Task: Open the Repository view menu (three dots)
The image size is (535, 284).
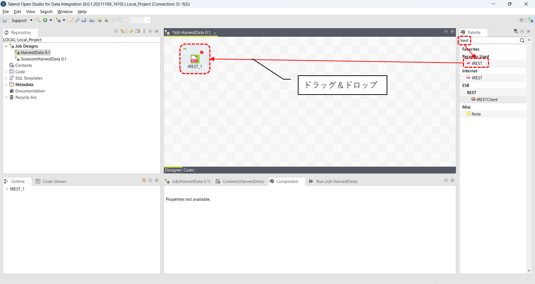Action: pos(144,31)
